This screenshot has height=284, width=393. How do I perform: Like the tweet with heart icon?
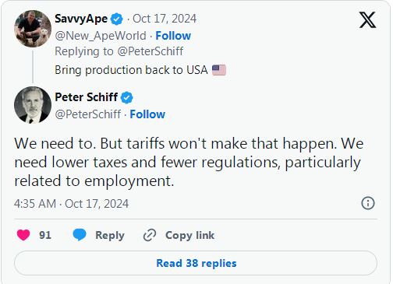pyautogui.click(x=23, y=235)
